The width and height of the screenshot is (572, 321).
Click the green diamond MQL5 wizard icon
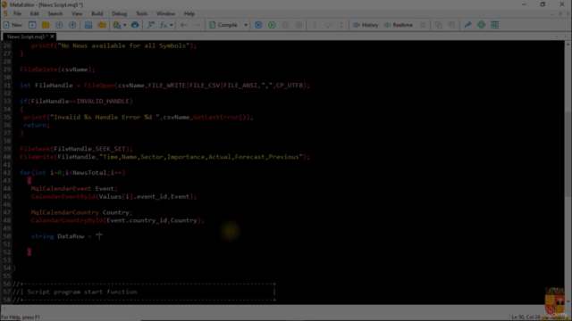[x=481, y=25]
